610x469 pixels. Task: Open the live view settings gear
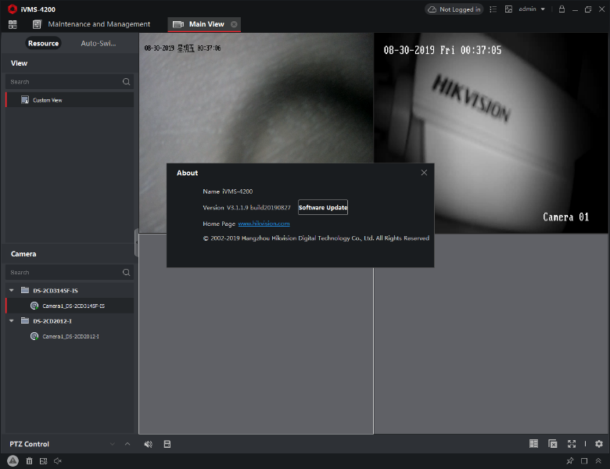tap(599, 444)
